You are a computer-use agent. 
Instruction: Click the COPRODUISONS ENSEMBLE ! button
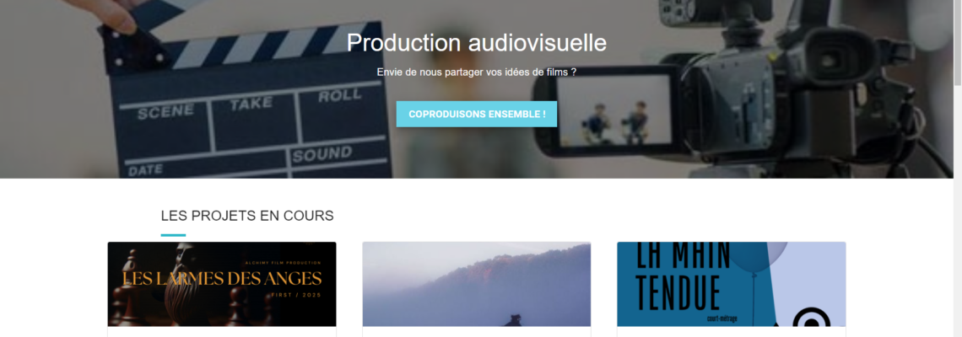pyautogui.click(x=477, y=114)
